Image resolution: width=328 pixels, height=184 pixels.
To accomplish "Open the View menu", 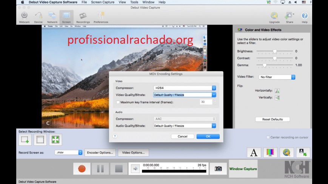I will tap(122, 2).
